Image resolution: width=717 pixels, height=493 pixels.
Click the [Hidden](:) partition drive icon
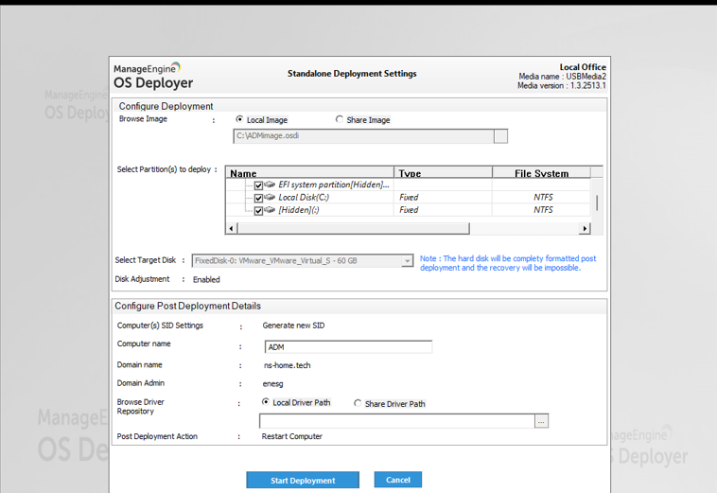tap(270, 209)
